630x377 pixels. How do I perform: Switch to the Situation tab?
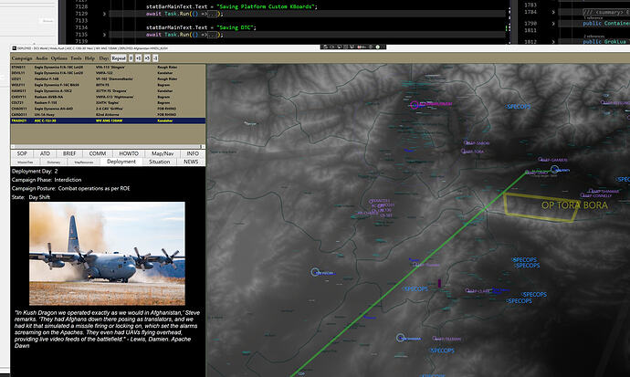coord(157,162)
